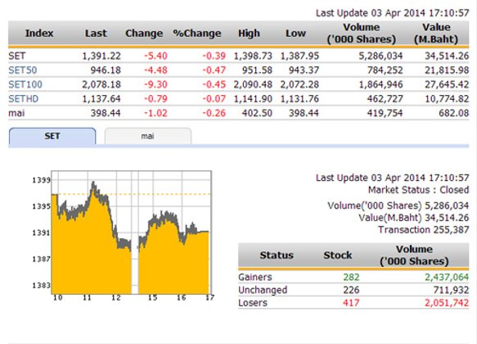The width and height of the screenshot is (477, 344).
Task: Select mai last value 398.44 in Last column
Action: click(106, 113)
